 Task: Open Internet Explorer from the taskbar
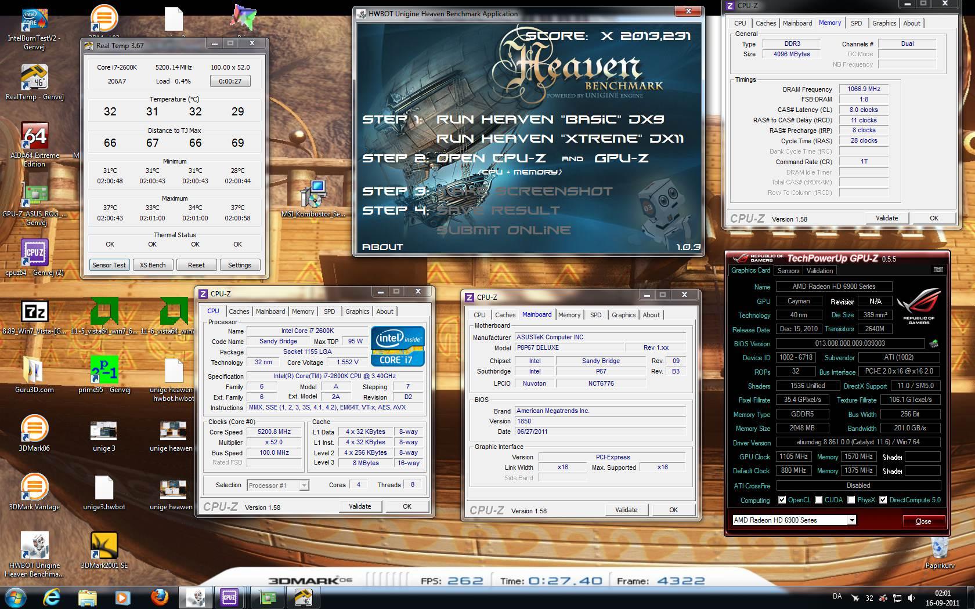(x=52, y=597)
